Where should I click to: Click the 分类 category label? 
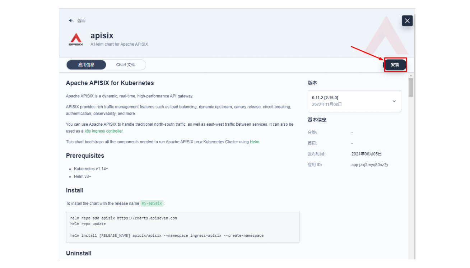312,133
